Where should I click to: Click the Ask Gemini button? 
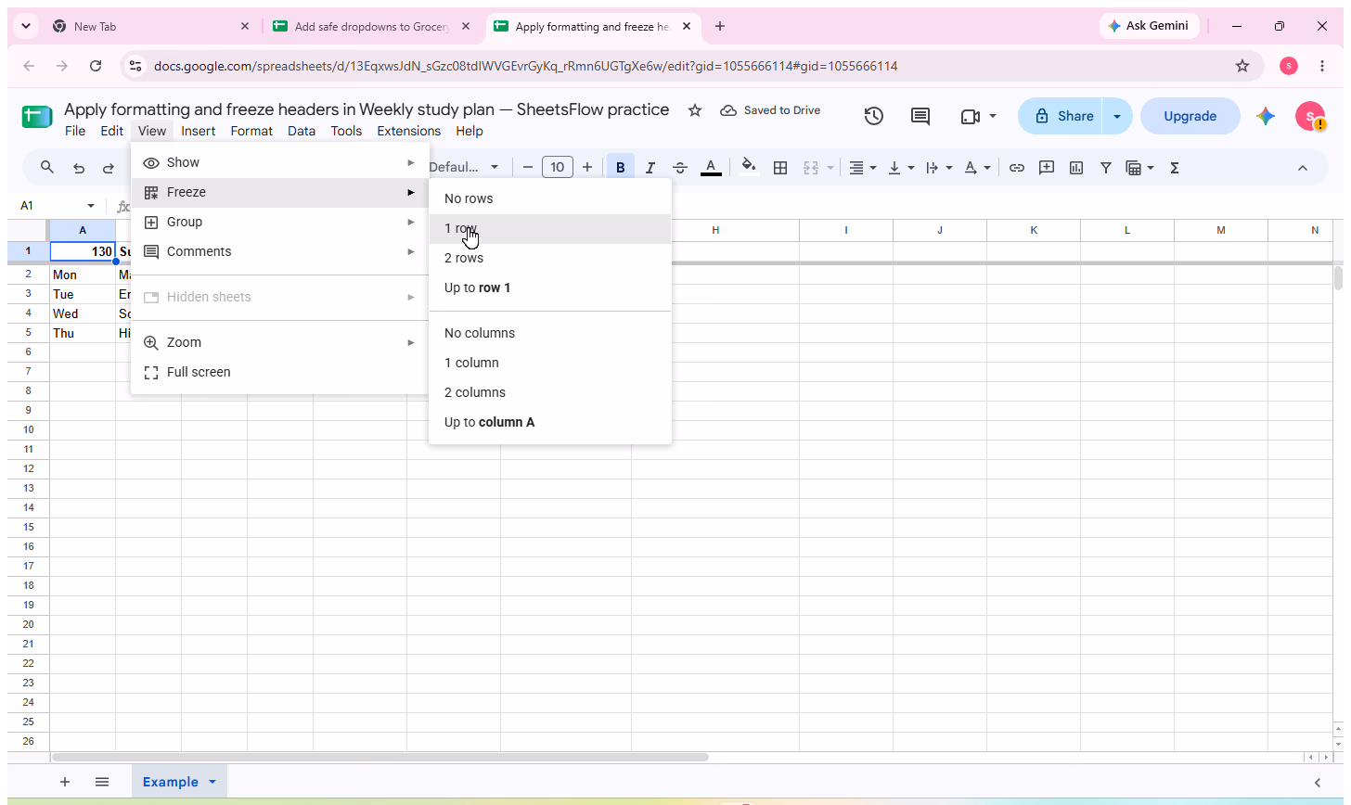coord(1149,26)
